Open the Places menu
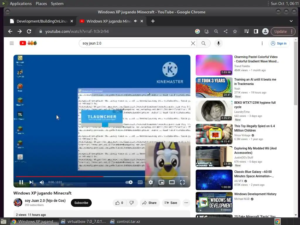300x225 pixels. [41, 4]
